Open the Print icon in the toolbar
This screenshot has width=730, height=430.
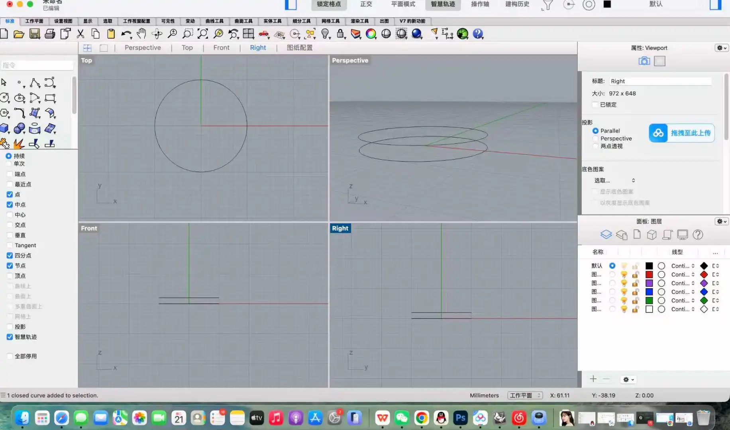[50, 34]
